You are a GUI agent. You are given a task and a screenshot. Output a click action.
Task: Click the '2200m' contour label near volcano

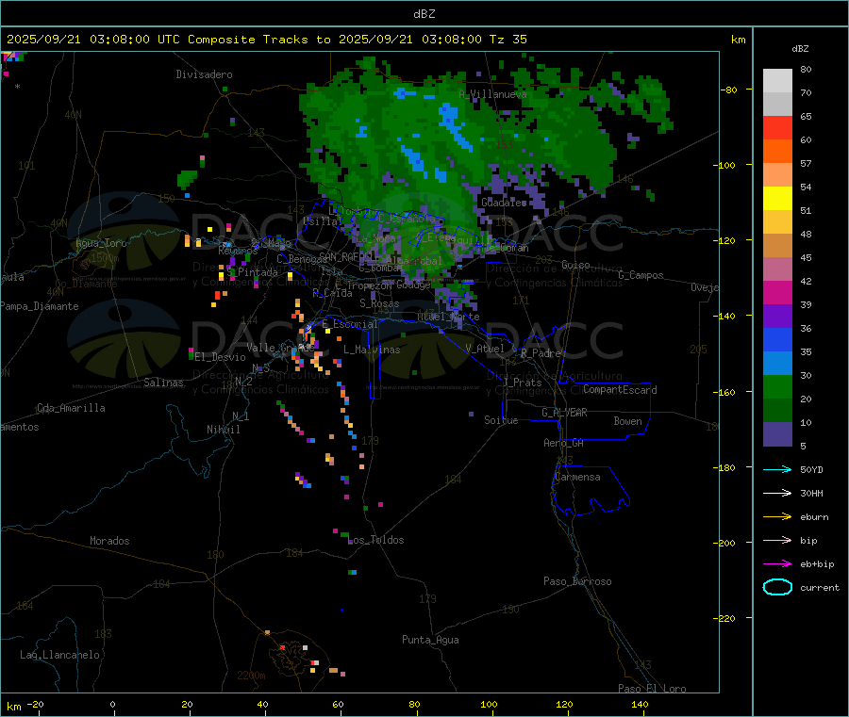pyautogui.click(x=251, y=676)
